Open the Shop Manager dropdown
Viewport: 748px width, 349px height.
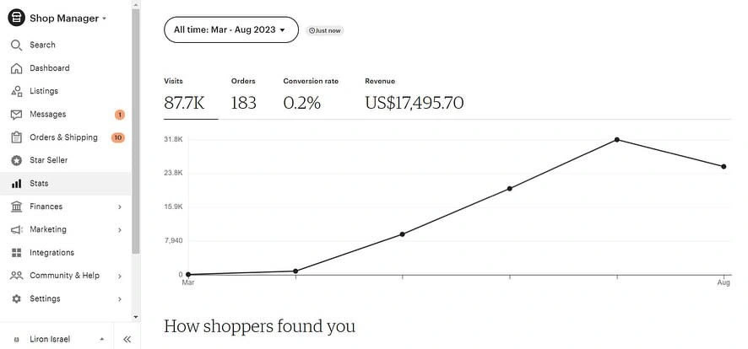click(57, 18)
